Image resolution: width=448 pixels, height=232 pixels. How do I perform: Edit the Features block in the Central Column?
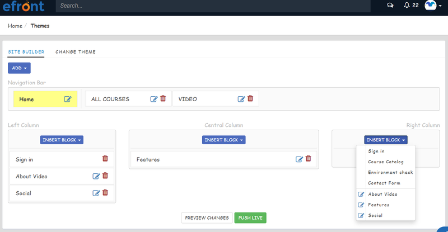tap(299, 159)
